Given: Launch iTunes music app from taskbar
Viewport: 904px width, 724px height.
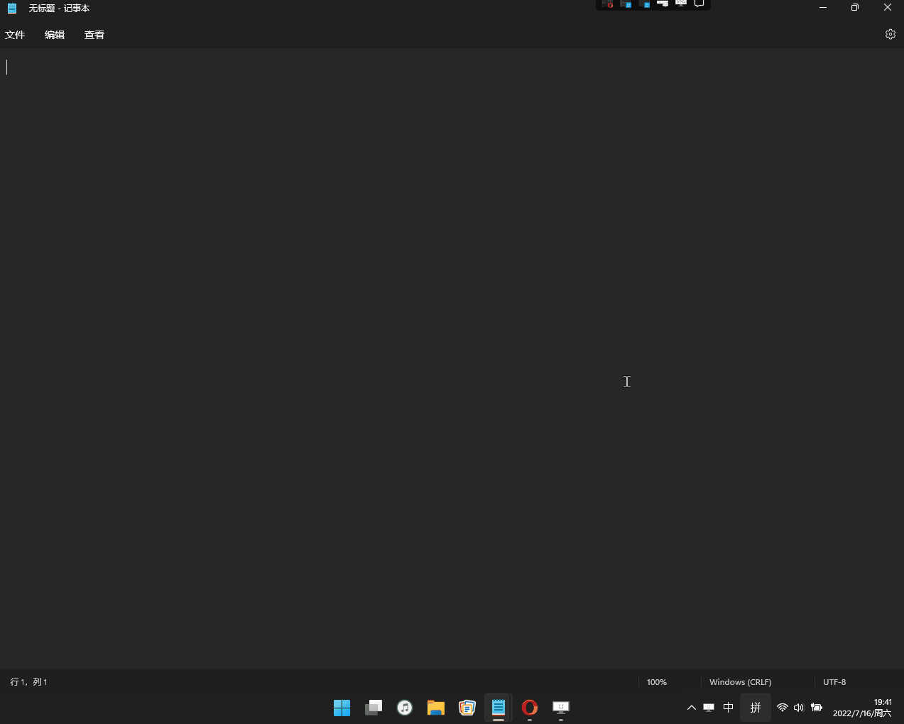Looking at the screenshot, I should 405,708.
